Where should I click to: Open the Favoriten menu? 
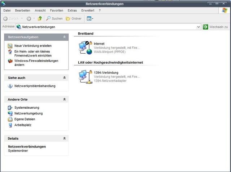(x=57, y=10)
